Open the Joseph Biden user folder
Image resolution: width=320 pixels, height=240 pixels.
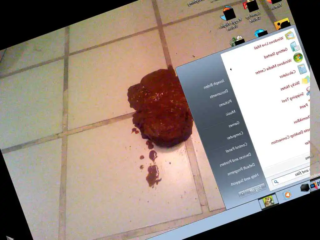[x=214, y=84]
